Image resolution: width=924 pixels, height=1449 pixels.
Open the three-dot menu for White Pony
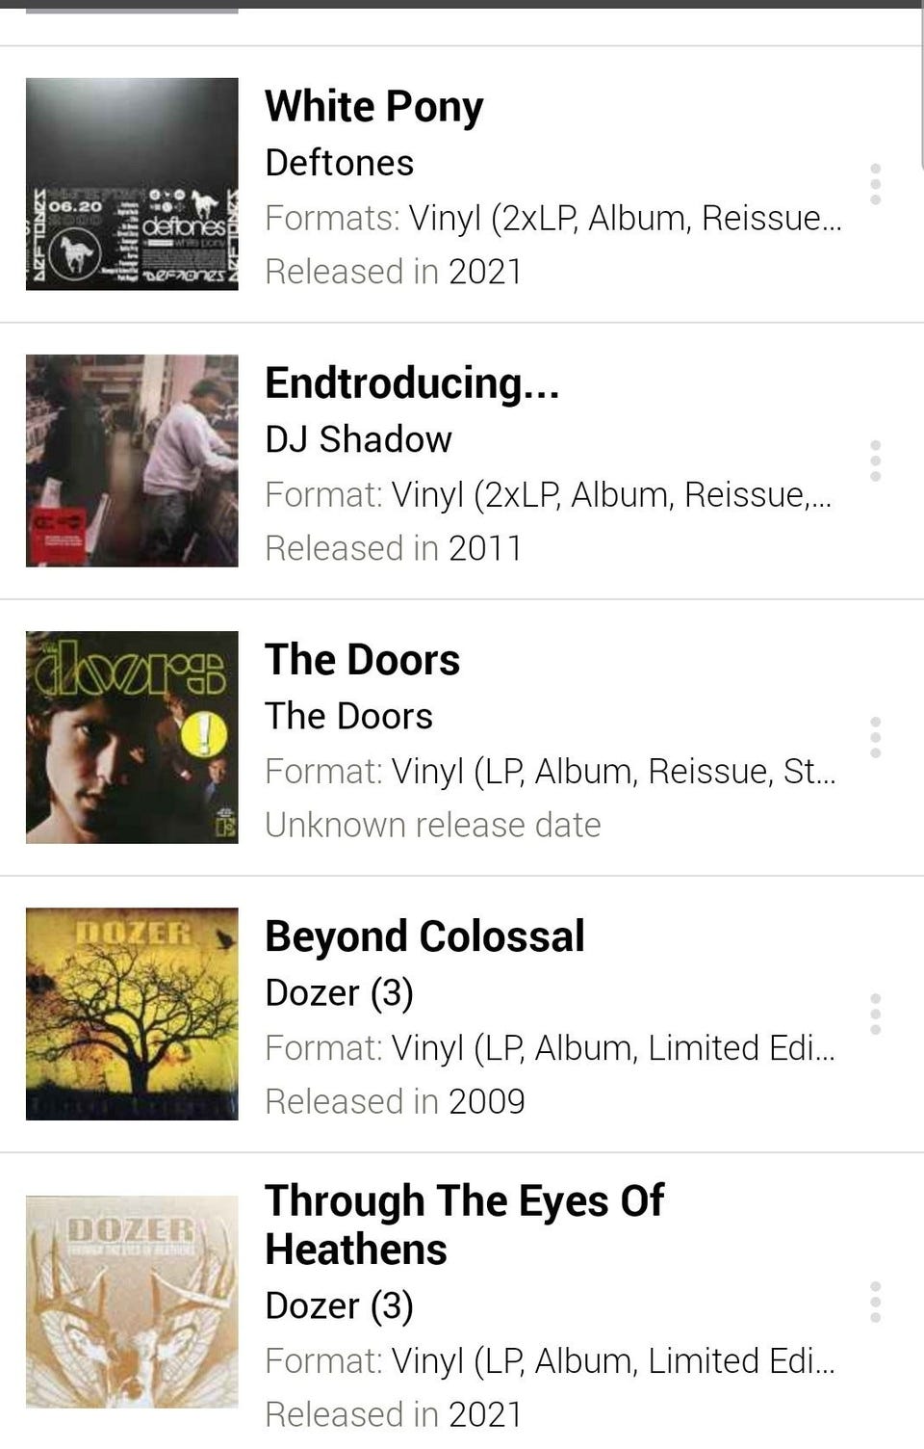[875, 184]
